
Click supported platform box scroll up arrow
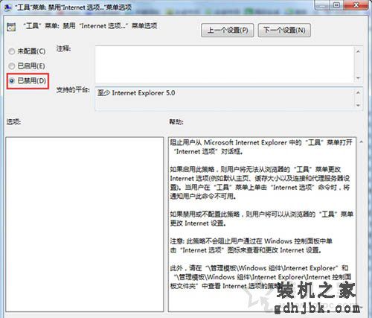[358, 92]
